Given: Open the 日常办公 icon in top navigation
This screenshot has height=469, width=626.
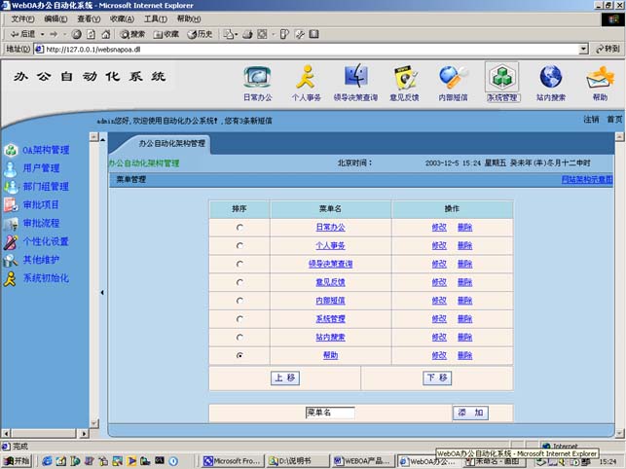Looking at the screenshot, I should pyautogui.click(x=257, y=78).
